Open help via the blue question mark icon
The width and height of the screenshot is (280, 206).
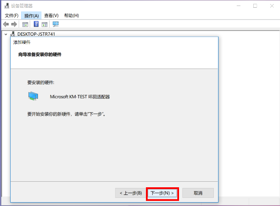point(36,24)
